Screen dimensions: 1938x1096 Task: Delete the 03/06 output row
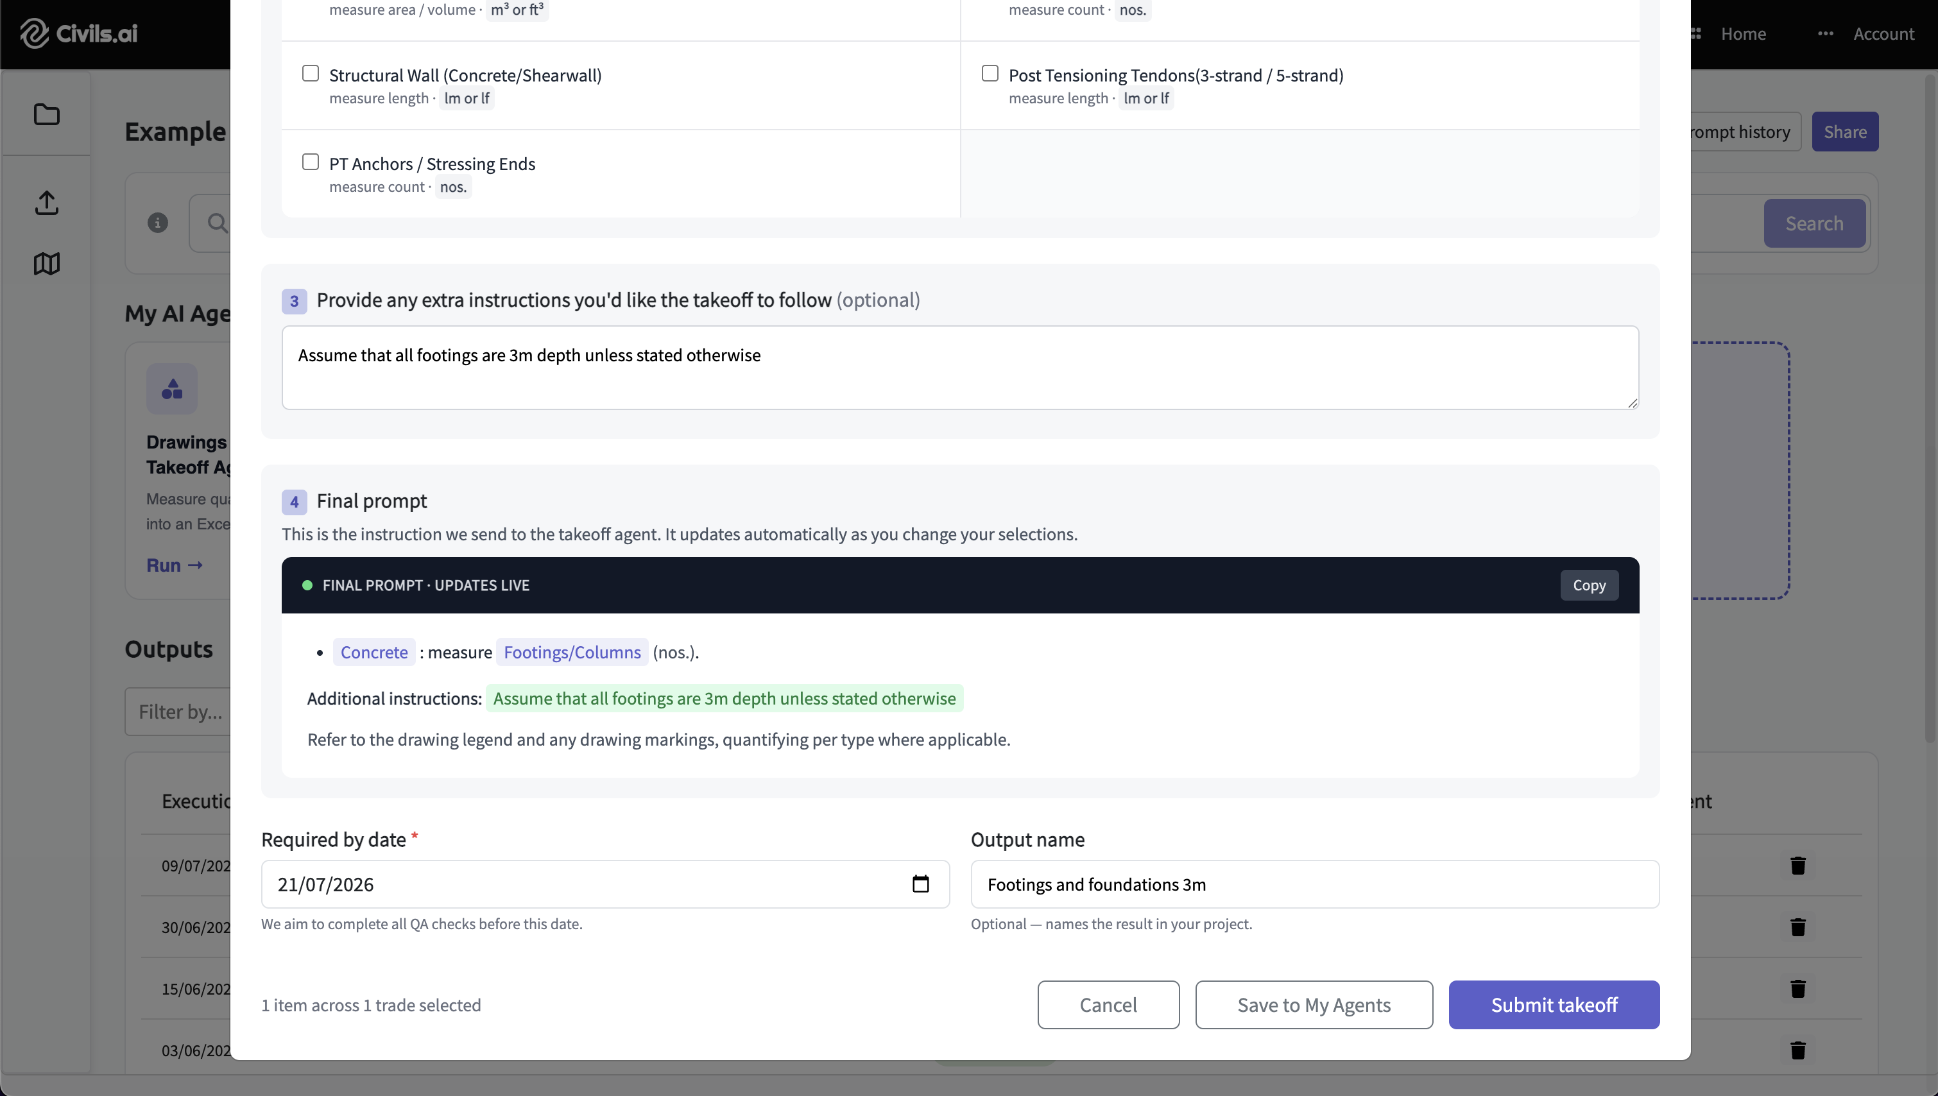point(1798,1050)
